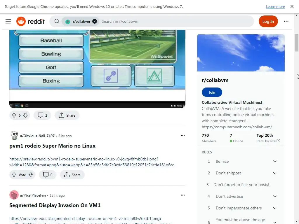Click the 7 Online indicator

coord(237,138)
